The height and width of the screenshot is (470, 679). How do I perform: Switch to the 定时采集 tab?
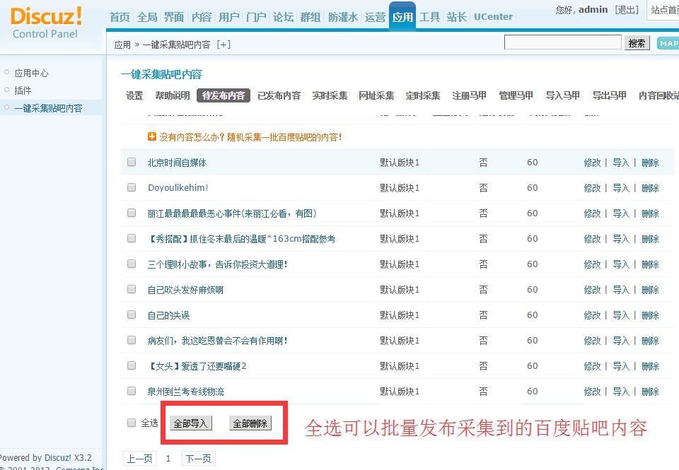coord(423,95)
